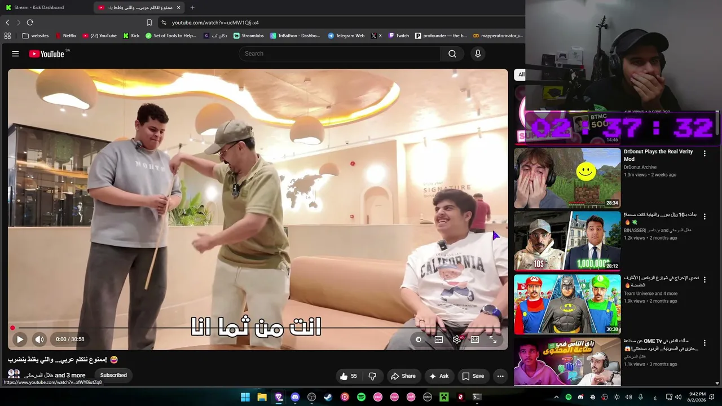This screenshot has height=406, width=722.
Task: Type in the YouTube Search field
Action: pyautogui.click(x=340, y=54)
